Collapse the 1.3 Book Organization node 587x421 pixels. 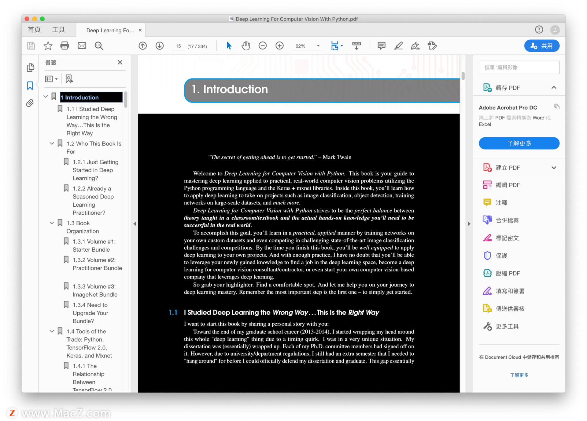click(x=52, y=223)
